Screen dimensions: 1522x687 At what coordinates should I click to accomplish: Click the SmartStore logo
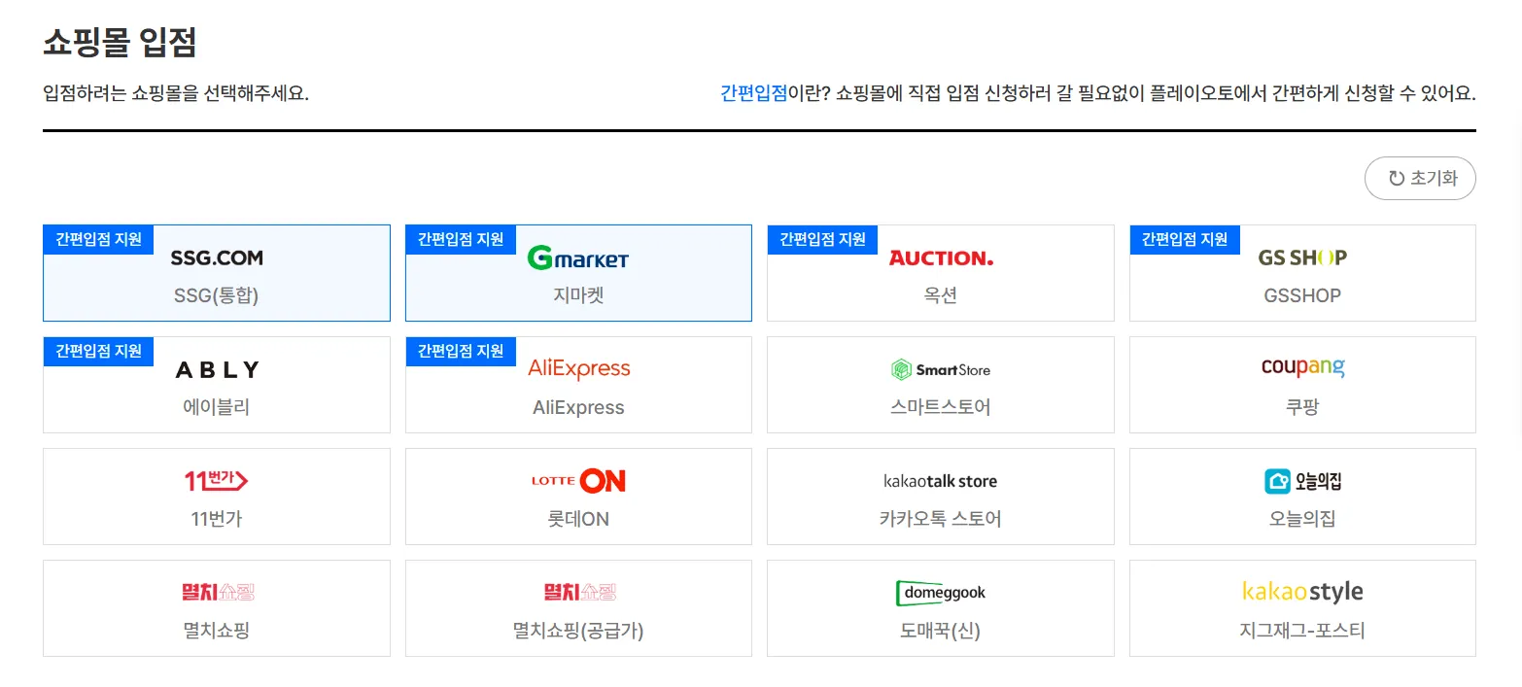tap(941, 369)
